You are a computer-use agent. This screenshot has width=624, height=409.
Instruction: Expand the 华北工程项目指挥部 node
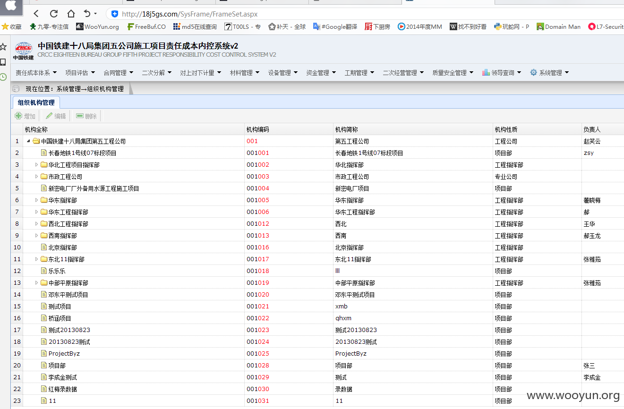click(x=37, y=165)
